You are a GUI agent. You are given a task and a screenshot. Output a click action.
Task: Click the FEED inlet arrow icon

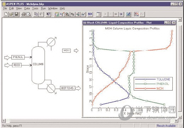click(x=7, y=65)
